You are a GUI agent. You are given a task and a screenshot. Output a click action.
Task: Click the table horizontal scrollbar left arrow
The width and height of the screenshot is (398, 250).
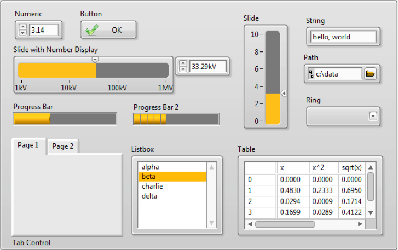tap(249, 224)
